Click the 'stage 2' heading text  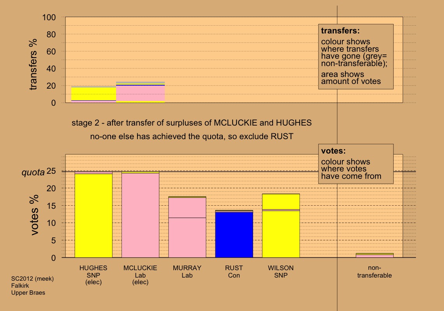pos(192,123)
